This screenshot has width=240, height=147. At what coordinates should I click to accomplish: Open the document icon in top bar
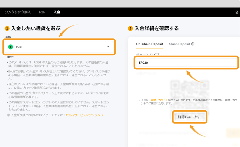[237, 12]
